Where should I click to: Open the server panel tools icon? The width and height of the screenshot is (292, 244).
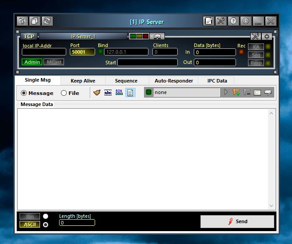click(x=256, y=36)
